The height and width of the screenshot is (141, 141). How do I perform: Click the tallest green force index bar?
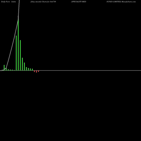(18, 45)
